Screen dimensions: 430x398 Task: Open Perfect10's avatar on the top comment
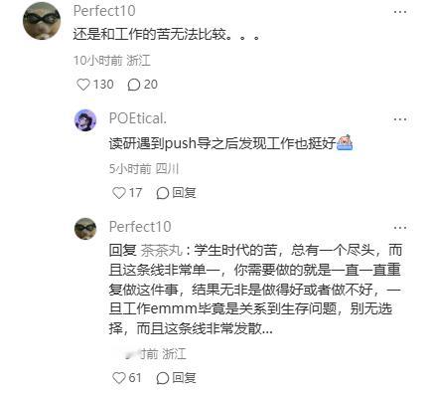42,20
